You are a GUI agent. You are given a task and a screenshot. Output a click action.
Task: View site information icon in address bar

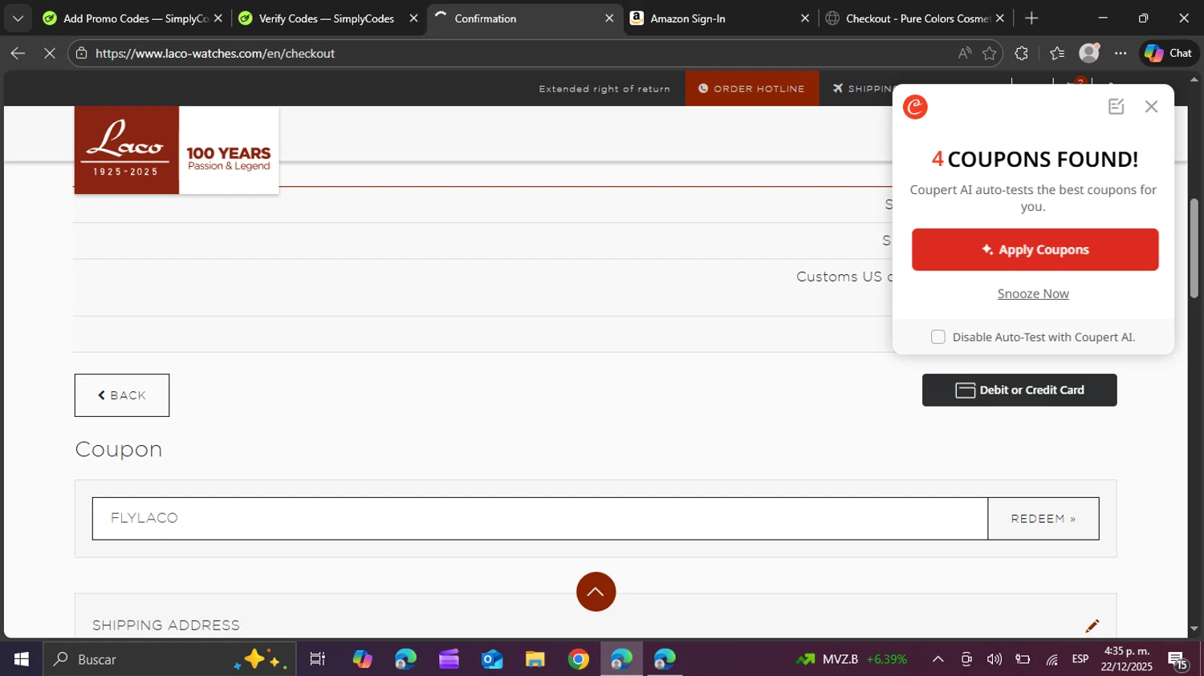tap(81, 54)
